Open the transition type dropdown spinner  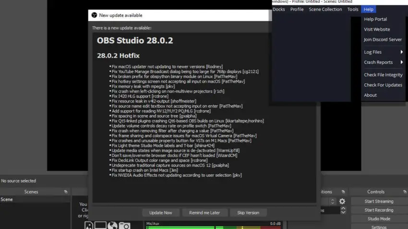point(332,201)
